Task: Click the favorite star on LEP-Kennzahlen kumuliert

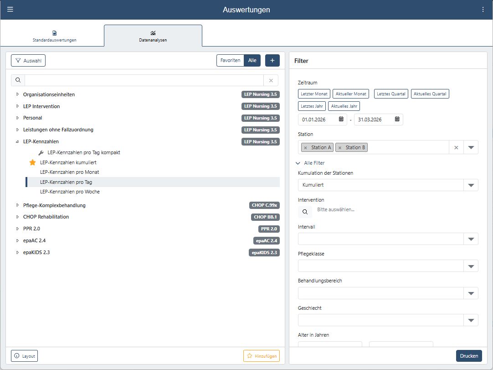Action: 32,162
